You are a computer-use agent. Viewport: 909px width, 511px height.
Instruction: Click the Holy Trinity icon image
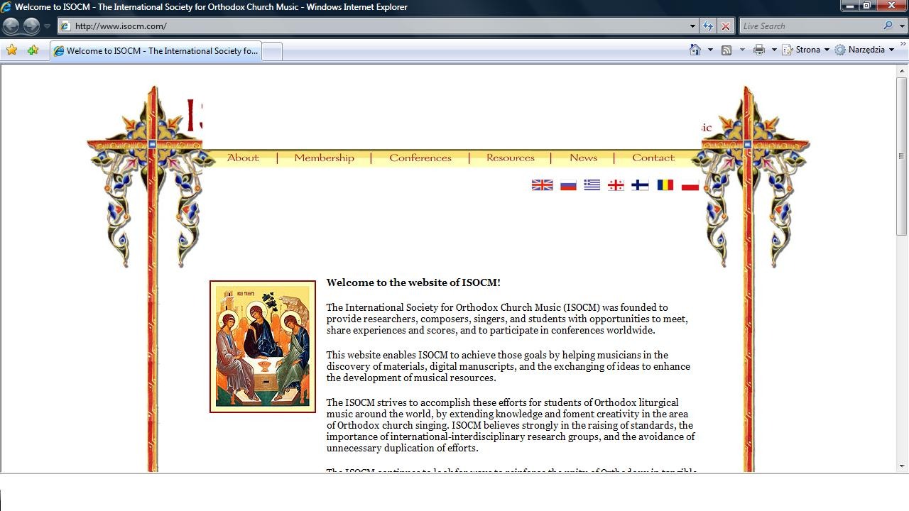click(263, 346)
